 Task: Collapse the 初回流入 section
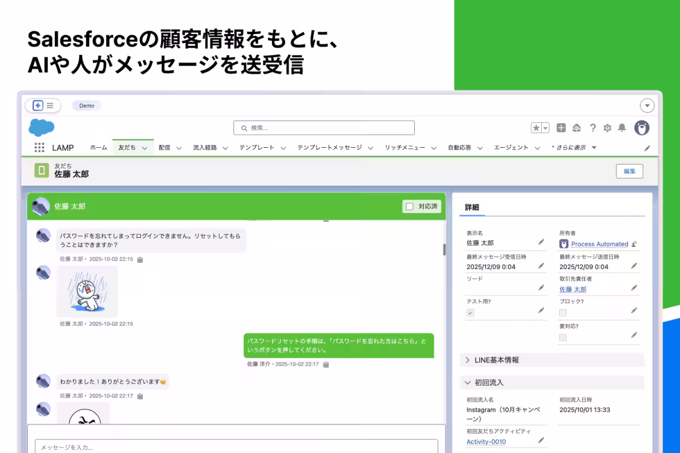click(469, 382)
